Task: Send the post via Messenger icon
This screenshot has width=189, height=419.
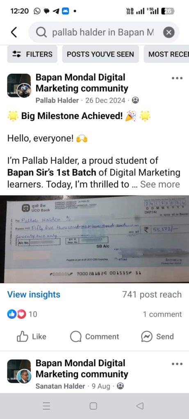Action: pos(147,337)
